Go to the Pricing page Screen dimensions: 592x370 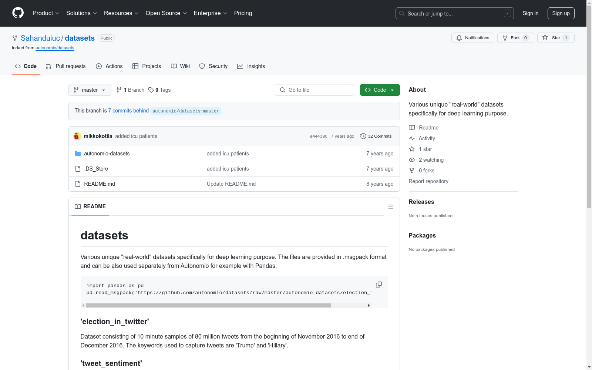click(243, 13)
